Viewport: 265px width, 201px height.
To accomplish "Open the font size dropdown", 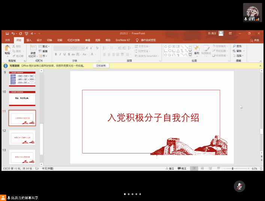I will 83,48.
